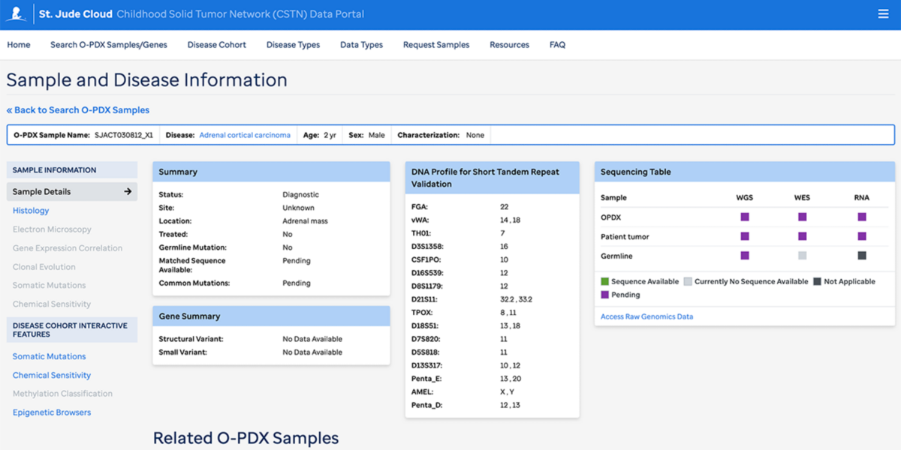
Task: Open the Disease Cohort menu item
Action: (217, 45)
